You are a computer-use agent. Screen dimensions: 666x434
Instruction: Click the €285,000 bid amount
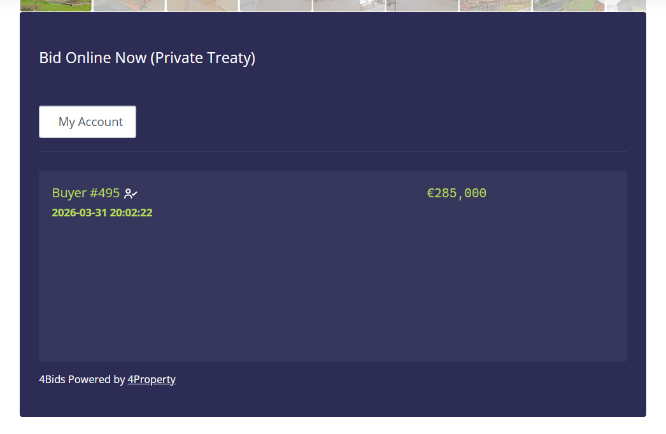[457, 193]
